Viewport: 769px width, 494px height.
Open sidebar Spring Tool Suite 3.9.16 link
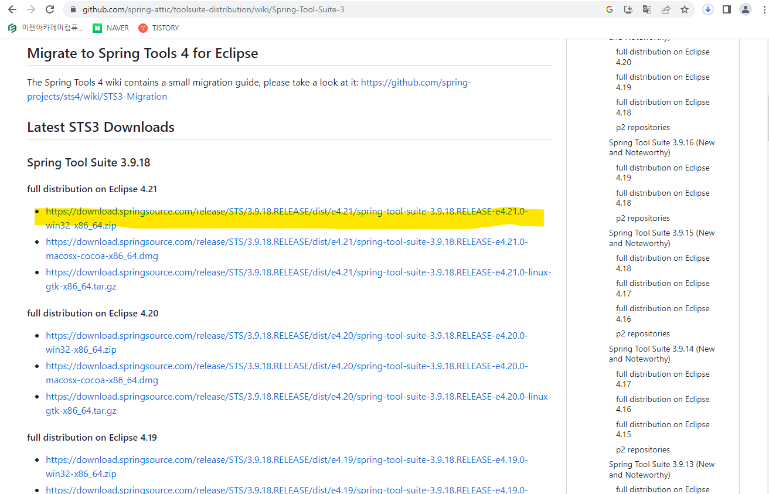[x=662, y=148]
